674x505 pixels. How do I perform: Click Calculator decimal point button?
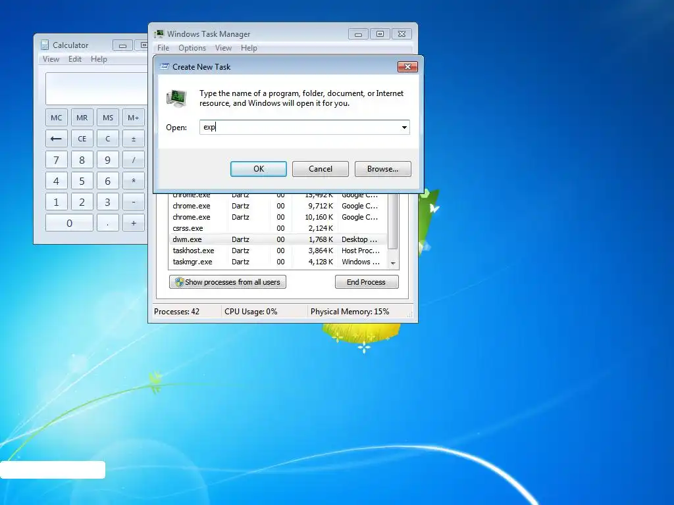(108, 223)
